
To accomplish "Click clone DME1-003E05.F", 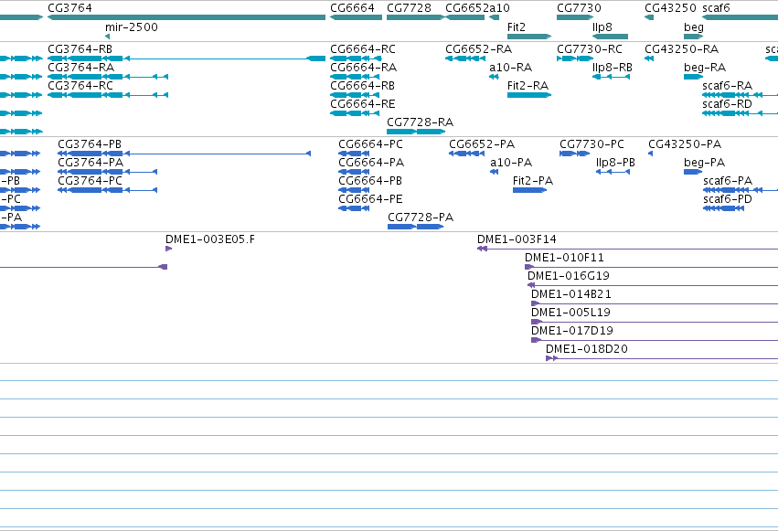I will pos(169,249).
